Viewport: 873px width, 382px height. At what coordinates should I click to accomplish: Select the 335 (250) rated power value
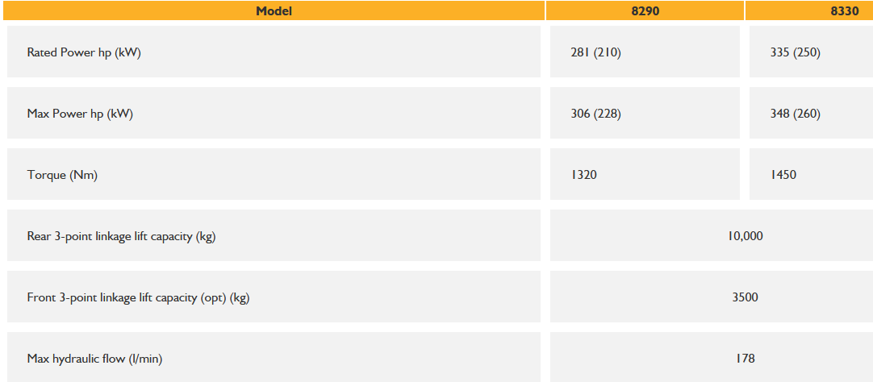click(796, 52)
